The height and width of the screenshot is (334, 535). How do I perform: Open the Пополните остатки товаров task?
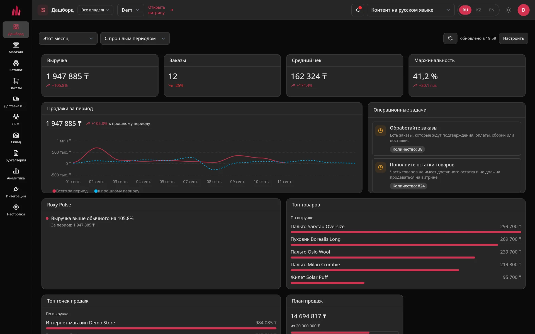tap(446, 175)
